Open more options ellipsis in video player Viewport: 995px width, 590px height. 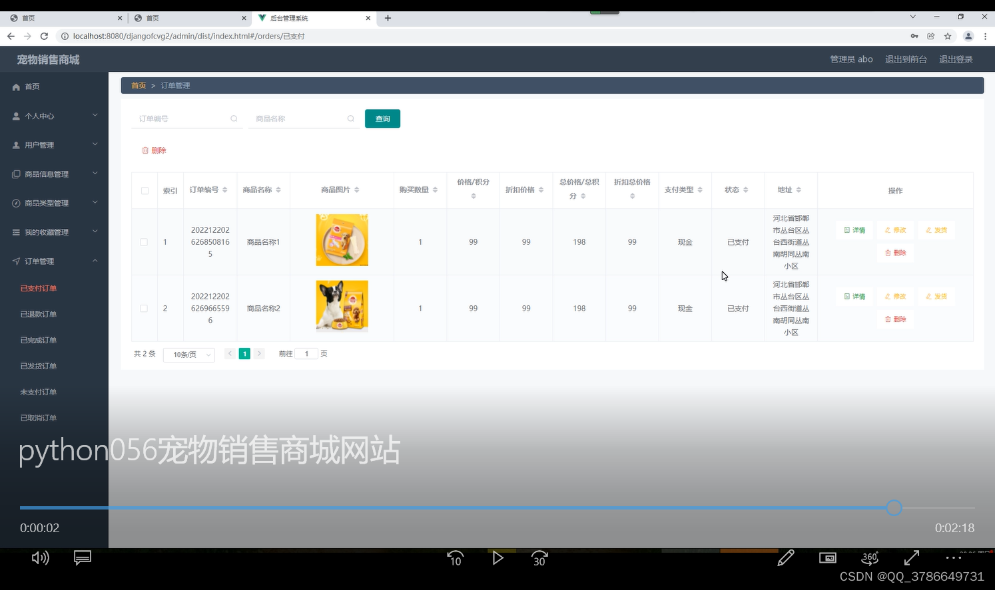953,557
